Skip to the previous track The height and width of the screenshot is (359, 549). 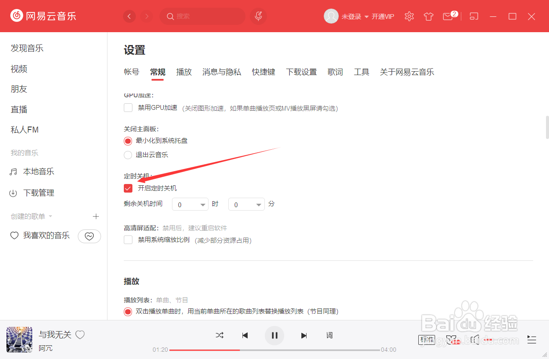pos(245,335)
